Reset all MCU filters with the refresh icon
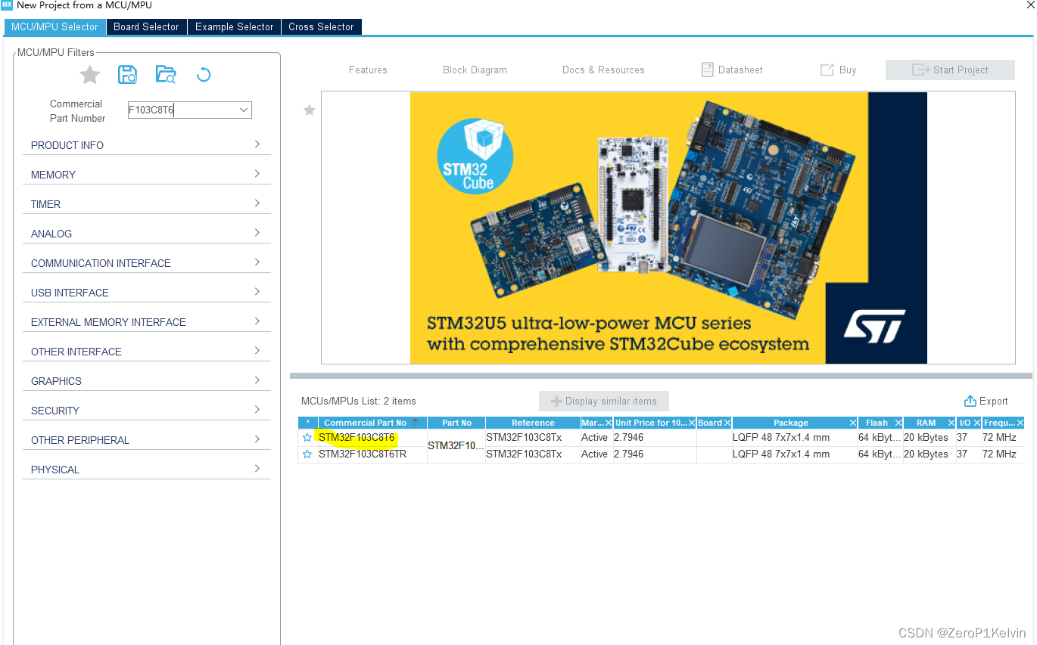1037x645 pixels. (x=204, y=74)
